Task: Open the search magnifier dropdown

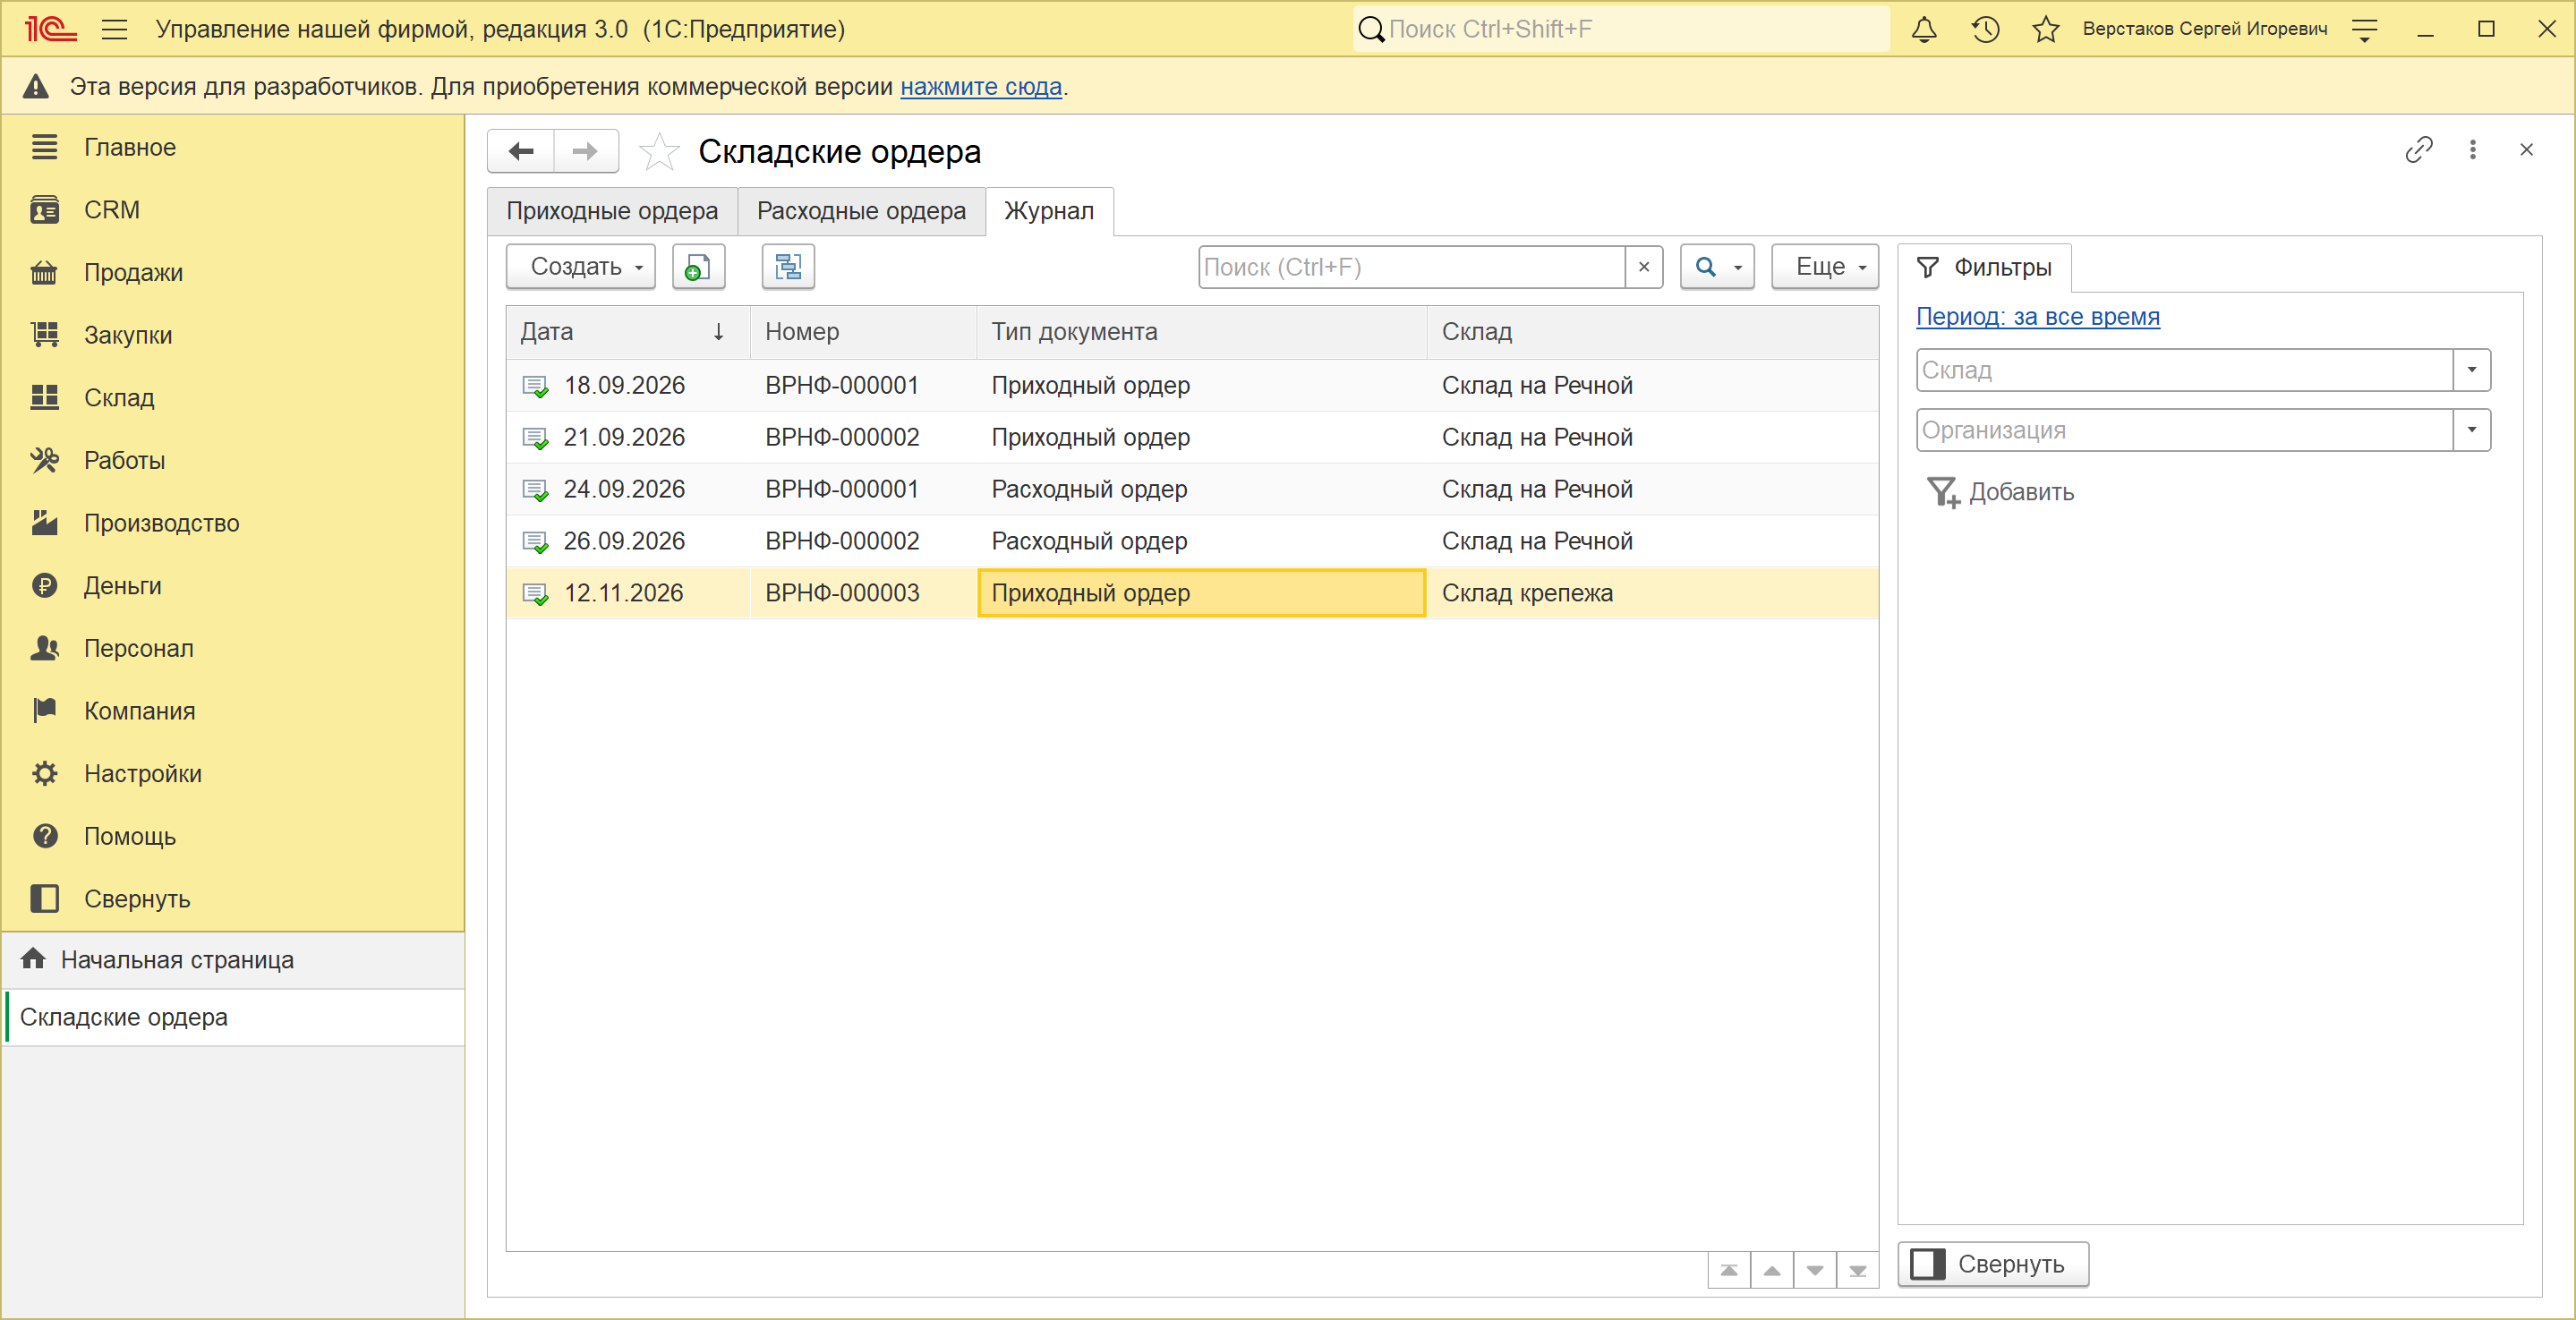Action: tap(1717, 267)
